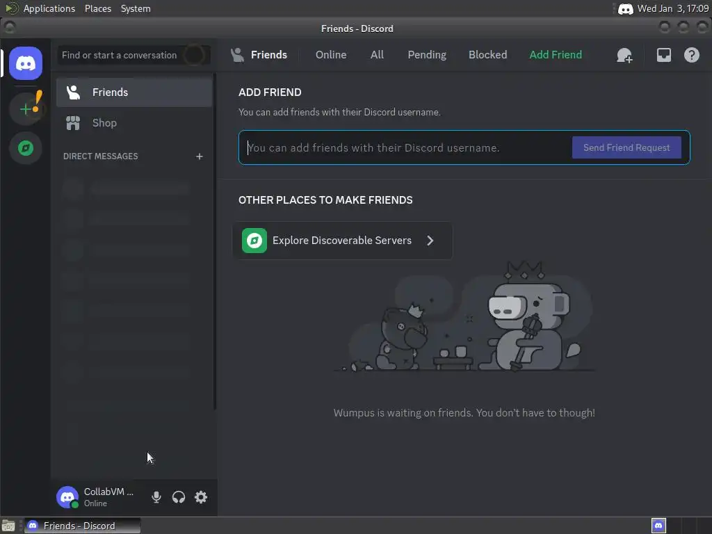Open the Help question mark icon
Viewport: 712px width, 534px height.
[x=692, y=55]
